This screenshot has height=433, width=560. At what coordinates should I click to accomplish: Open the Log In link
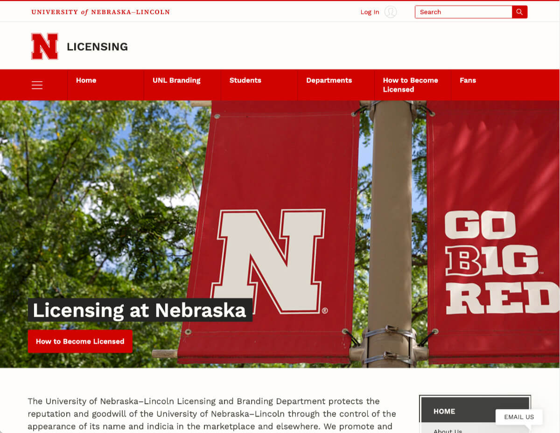(370, 12)
